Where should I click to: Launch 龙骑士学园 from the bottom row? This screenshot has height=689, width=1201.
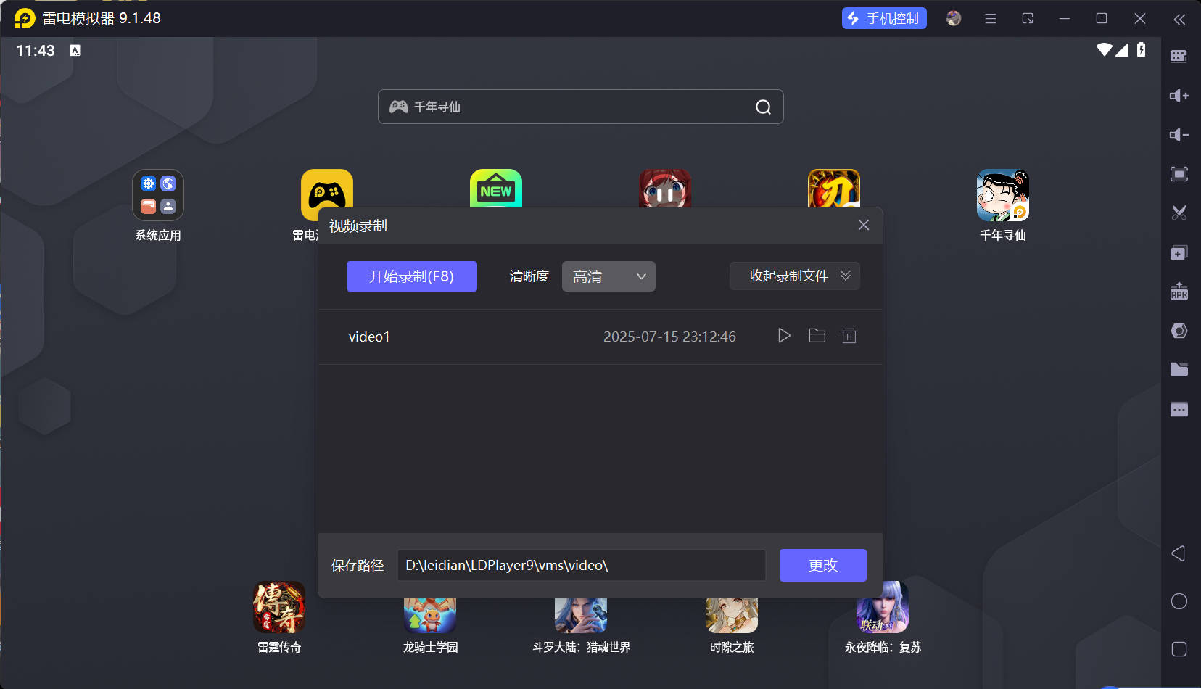430,615
